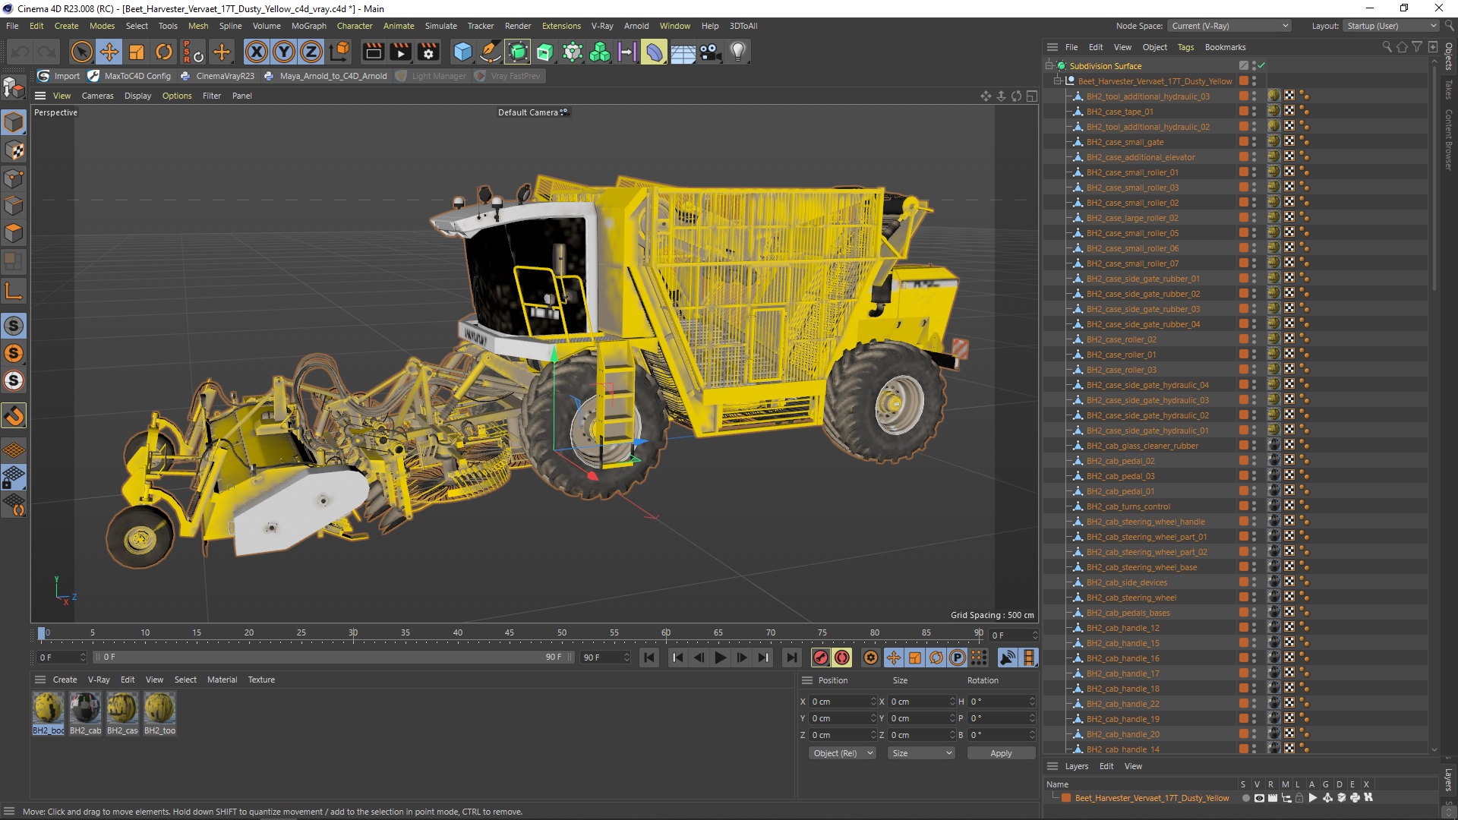Click the Record Active Objects button
The height and width of the screenshot is (820, 1458).
pyautogui.click(x=820, y=658)
